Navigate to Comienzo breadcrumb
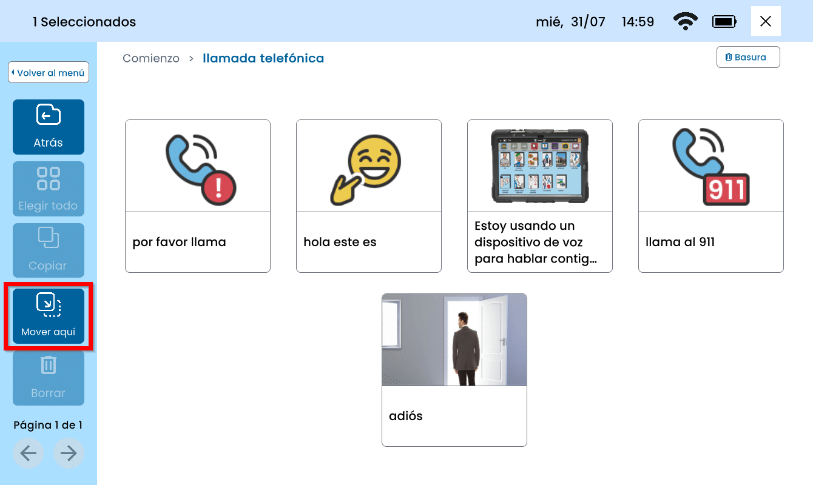The width and height of the screenshot is (813, 485). pyautogui.click(x=151, y=58)
